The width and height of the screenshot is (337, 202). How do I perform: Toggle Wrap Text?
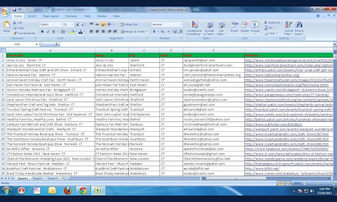click(129, 24)
